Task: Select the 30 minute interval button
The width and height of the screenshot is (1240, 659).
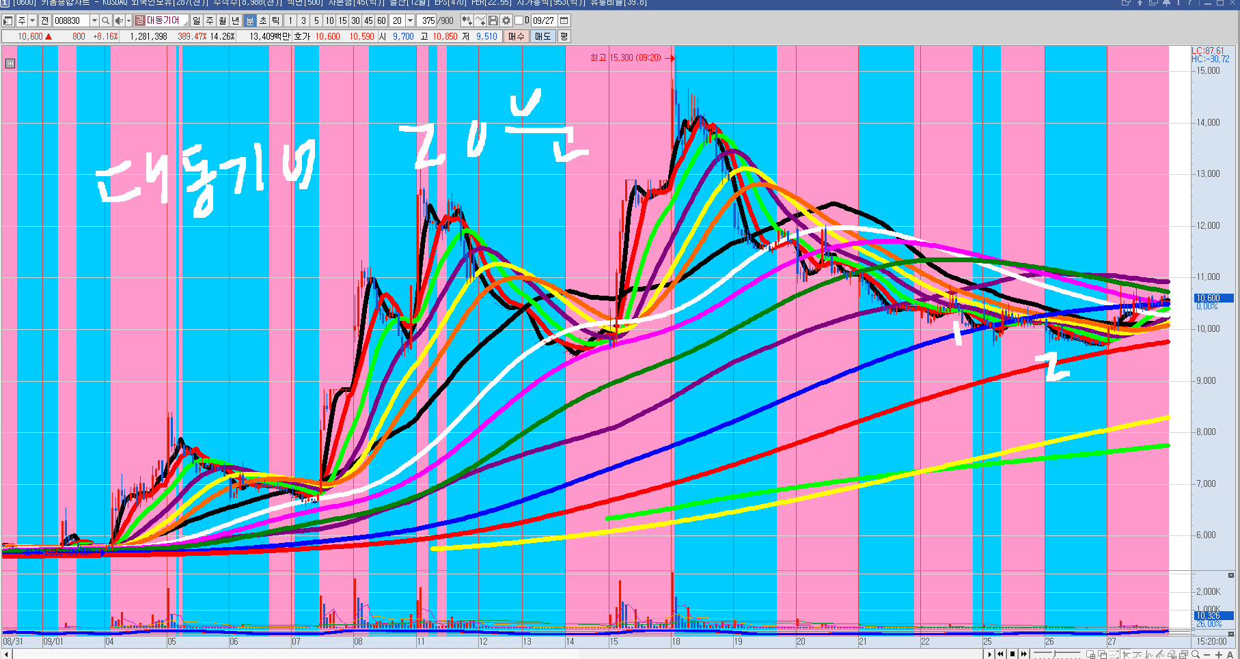Action: [x=355, y=20]
